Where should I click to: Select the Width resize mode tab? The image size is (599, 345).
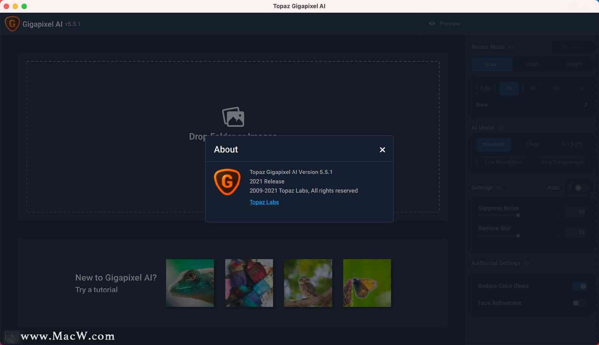[x=533, y=64]
